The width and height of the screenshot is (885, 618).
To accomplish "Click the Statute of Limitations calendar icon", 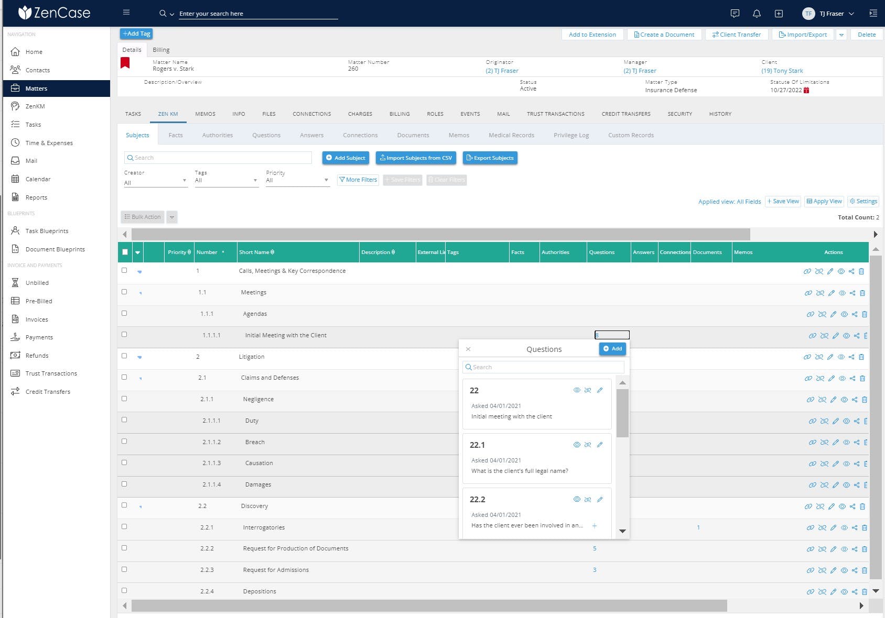I will click(x=806, y=90).
